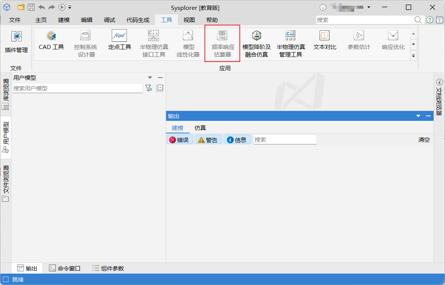Screen dimensions: 445x285
Task: Switch to the 主页 ribbon tab
Action: pos(41,20)
